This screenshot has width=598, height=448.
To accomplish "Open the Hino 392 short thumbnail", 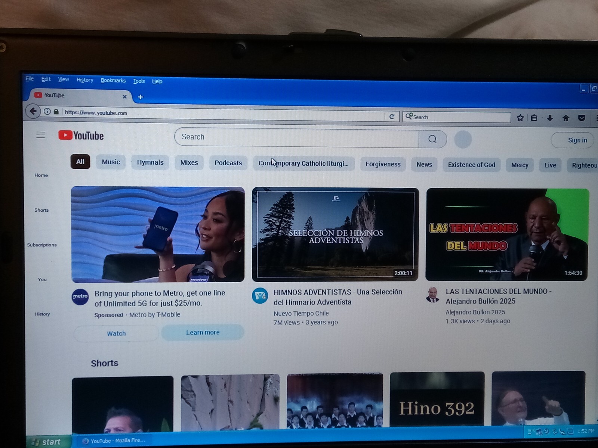I will (437, 399).
